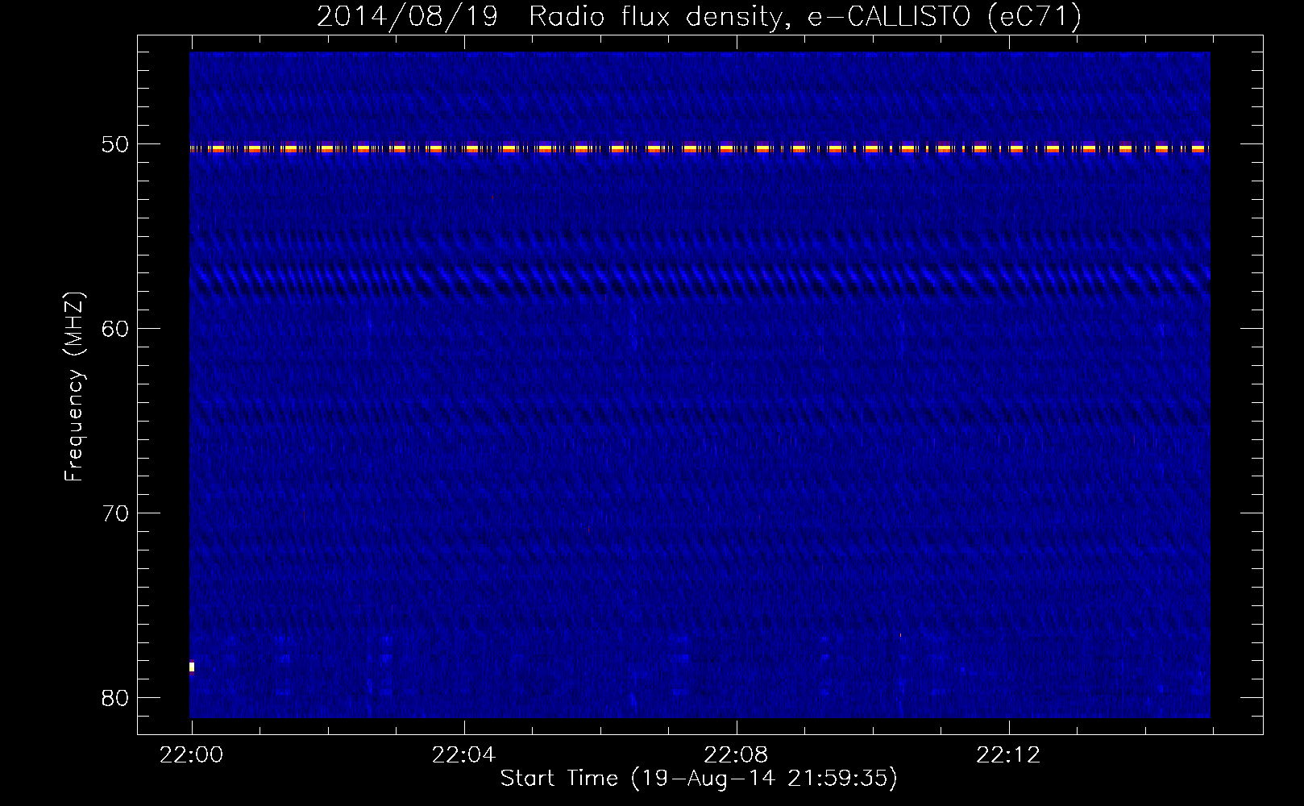Click the 70 frequency tick label
The width and height of the screenshot is (1304, 806).
click(x=115, y=513)
